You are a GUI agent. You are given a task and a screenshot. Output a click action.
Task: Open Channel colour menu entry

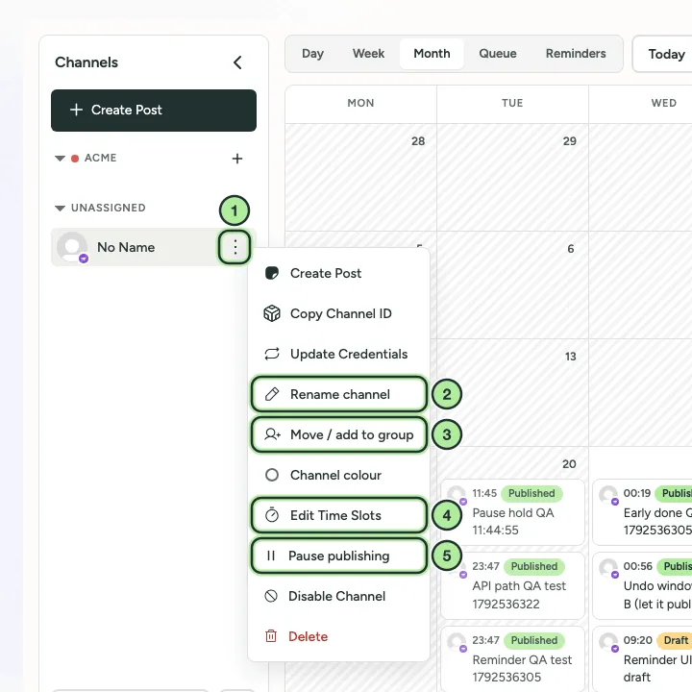[338, 475]
